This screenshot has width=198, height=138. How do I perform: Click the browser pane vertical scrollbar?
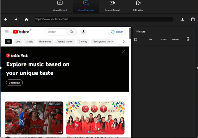[x=130, y=33]
